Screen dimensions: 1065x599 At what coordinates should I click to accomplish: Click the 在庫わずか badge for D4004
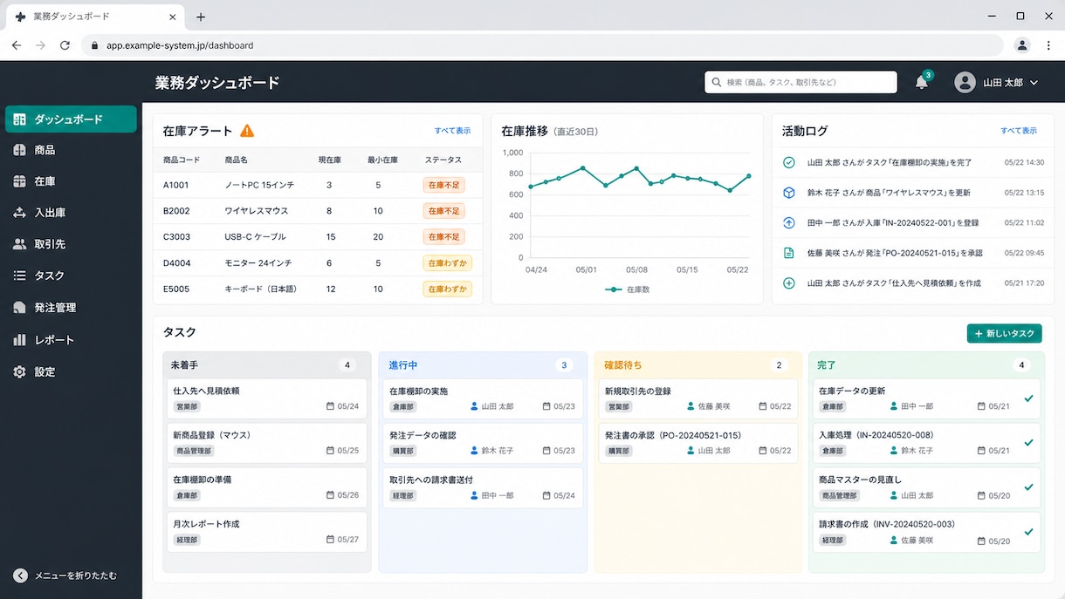tap(447, 262)
